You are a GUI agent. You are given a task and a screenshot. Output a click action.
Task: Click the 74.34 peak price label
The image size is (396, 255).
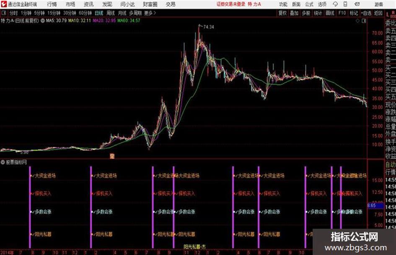point(208,27)
